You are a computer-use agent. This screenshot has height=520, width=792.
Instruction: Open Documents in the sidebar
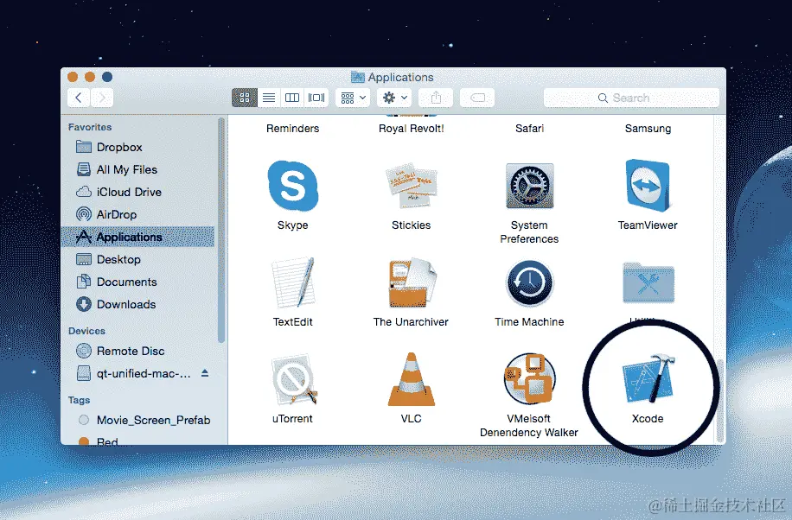point(137,282)
